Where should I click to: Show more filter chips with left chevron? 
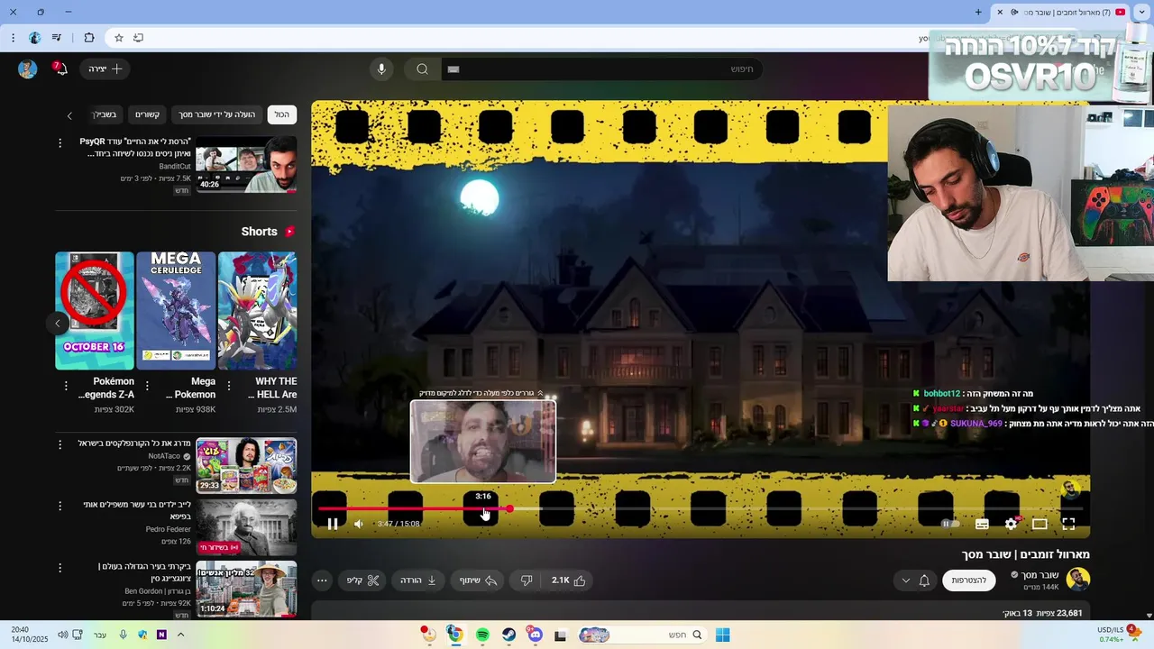click(x=69, y=115)
